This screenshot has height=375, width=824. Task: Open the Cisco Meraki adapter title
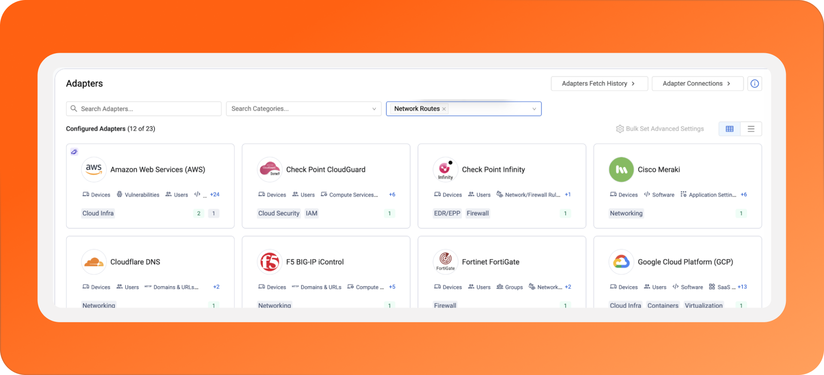[659, 169]
